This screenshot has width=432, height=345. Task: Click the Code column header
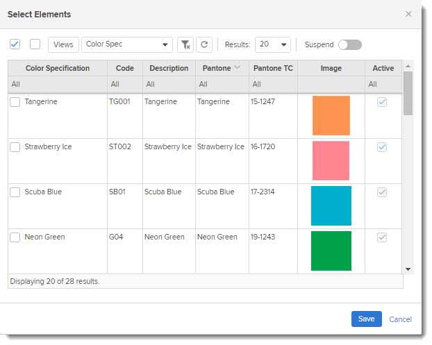[x=125, y=68]
